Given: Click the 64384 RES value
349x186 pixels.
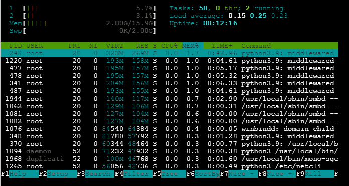Looking at the screenshot, I should (138, 129).
